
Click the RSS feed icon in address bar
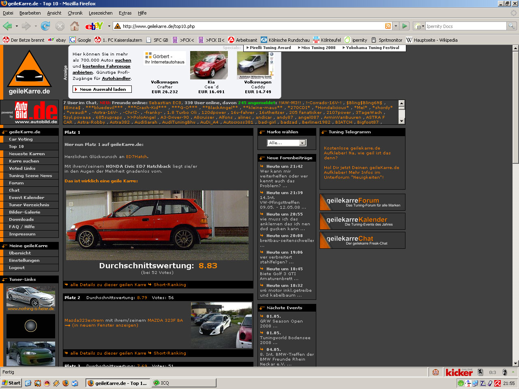pos(388,26)
